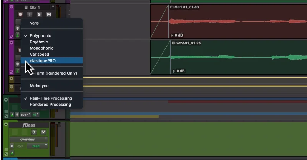Select X-Form (Rendered Only) option
Screen dimensions: 307x160
[52, 73]
